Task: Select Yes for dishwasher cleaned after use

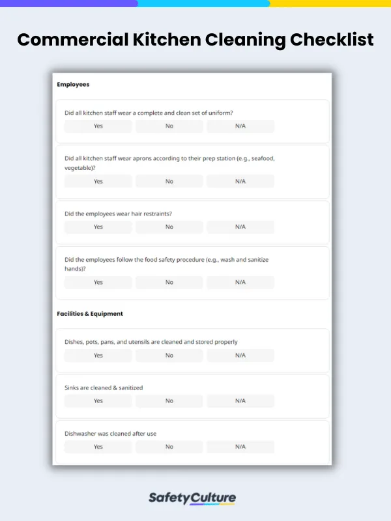Action: pyautogui.click(x=98, y=447)
